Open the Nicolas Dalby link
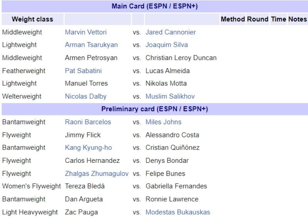308x219 pixels. point(85,97)
